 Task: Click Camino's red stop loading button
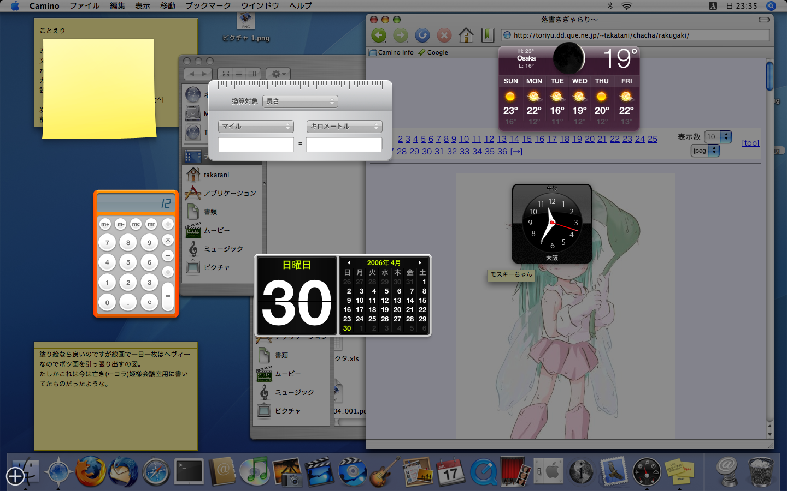(444, 35)
